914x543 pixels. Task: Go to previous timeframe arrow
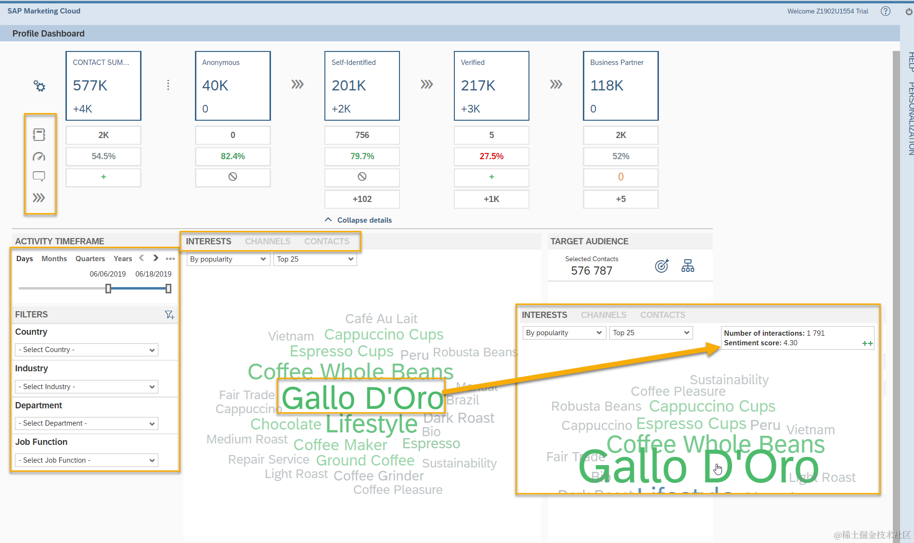pyautogui.click(x=142, y=258)
